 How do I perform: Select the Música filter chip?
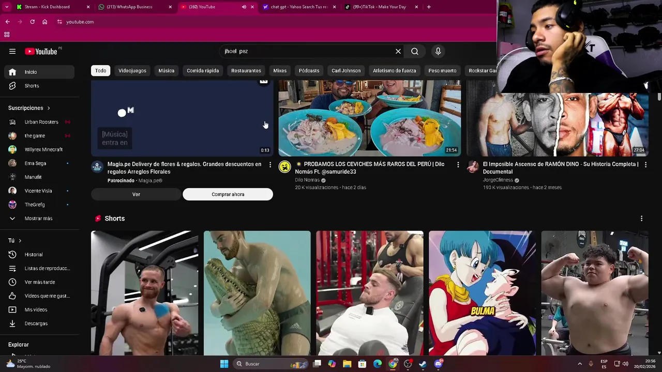point(167,70)
